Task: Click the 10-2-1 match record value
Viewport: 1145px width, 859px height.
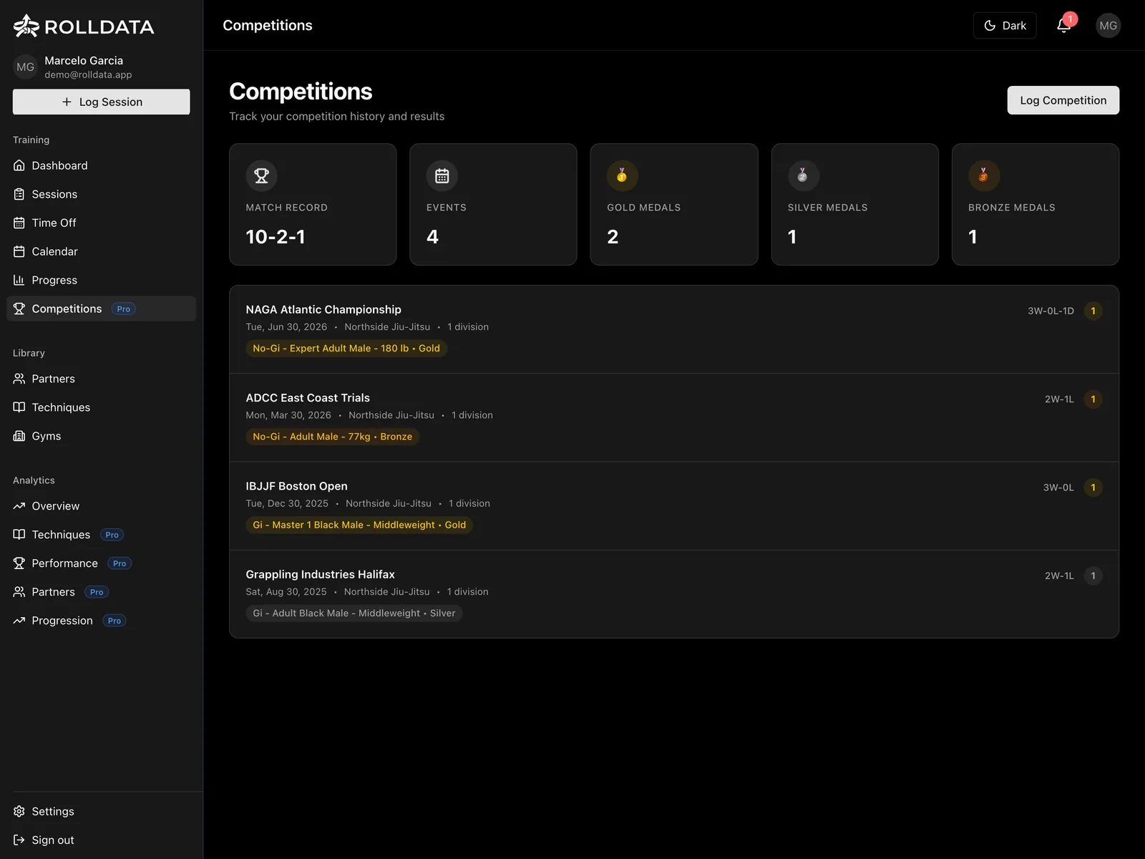Action: click(276, 237)
